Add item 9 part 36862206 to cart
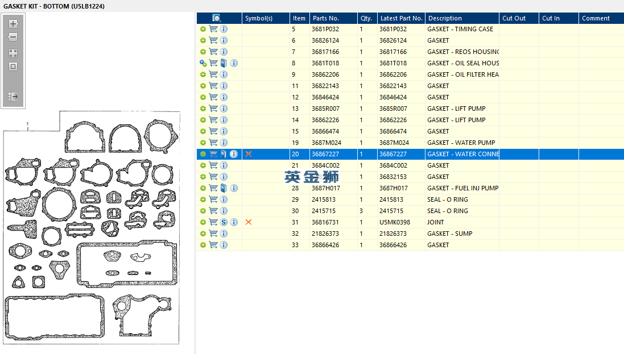This screenshot has width=624, height=354. (x=213, y=74)
